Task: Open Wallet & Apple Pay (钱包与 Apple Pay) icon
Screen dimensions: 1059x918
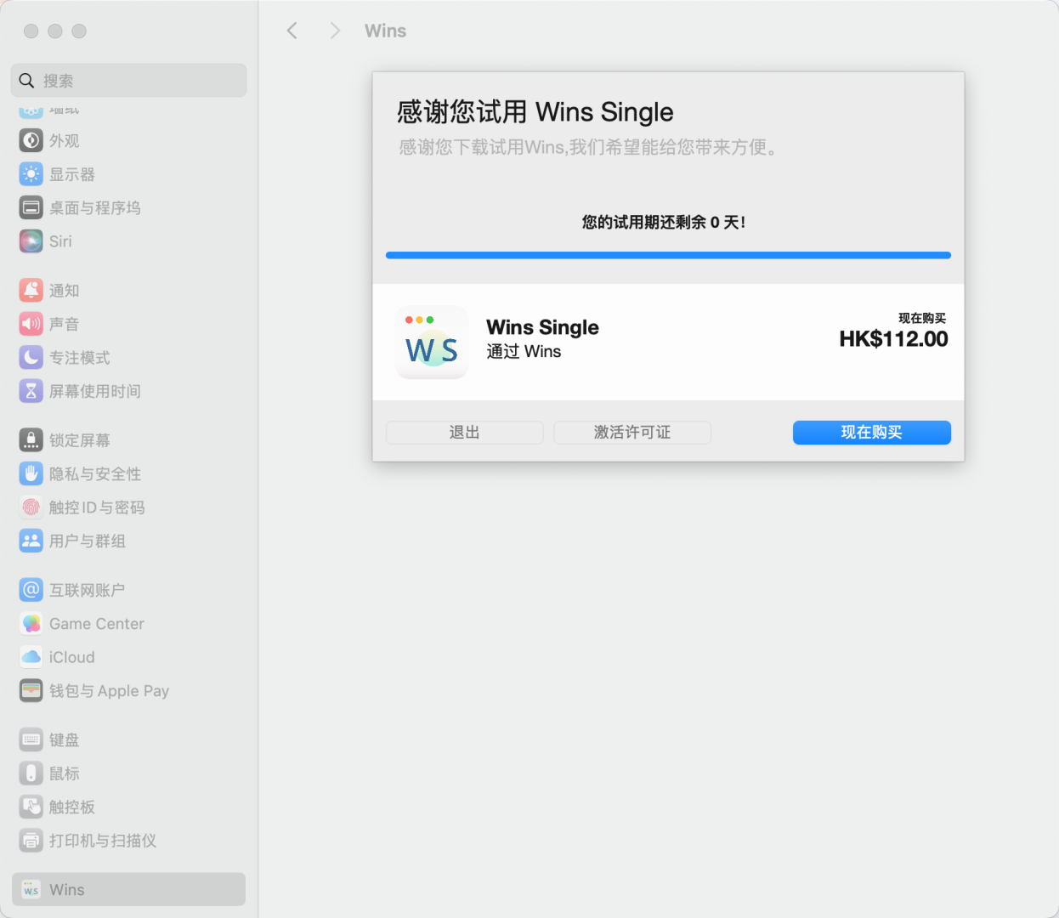Action: tap(31, 691)
